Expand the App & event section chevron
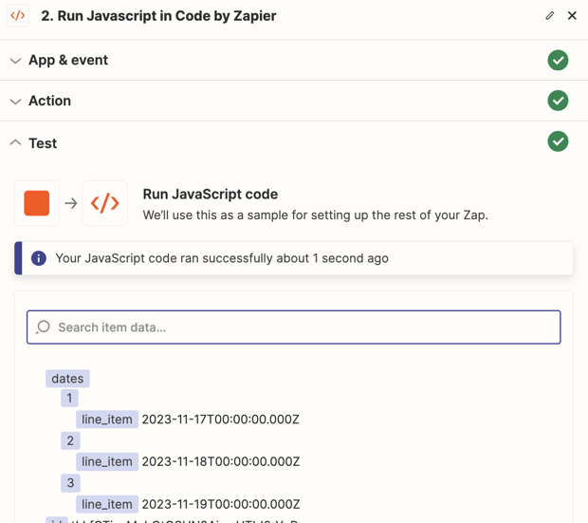The image size is (588, 523). click(x=15, y=61)
